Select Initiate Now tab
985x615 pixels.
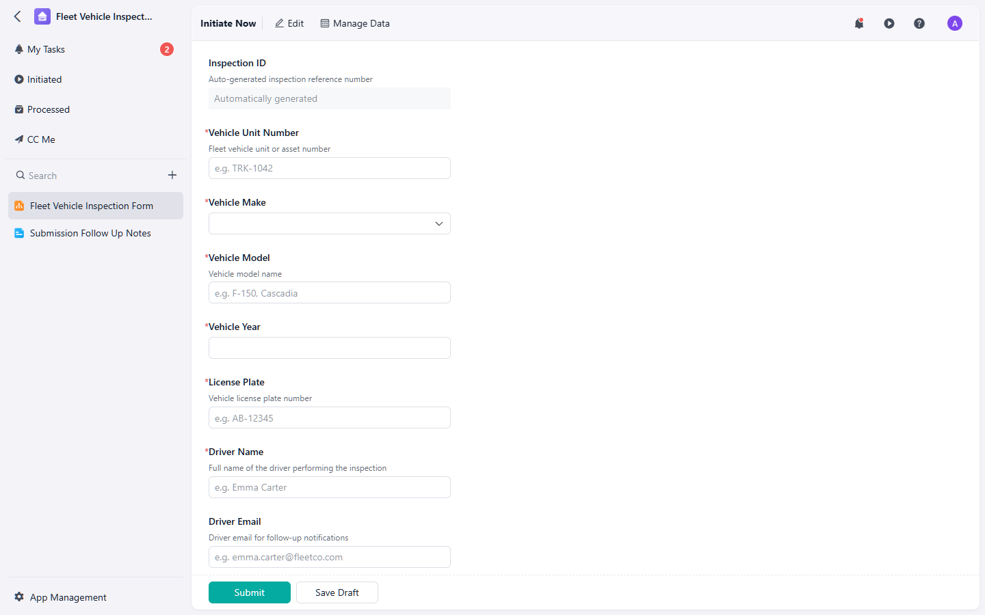(x=228, y=23)
